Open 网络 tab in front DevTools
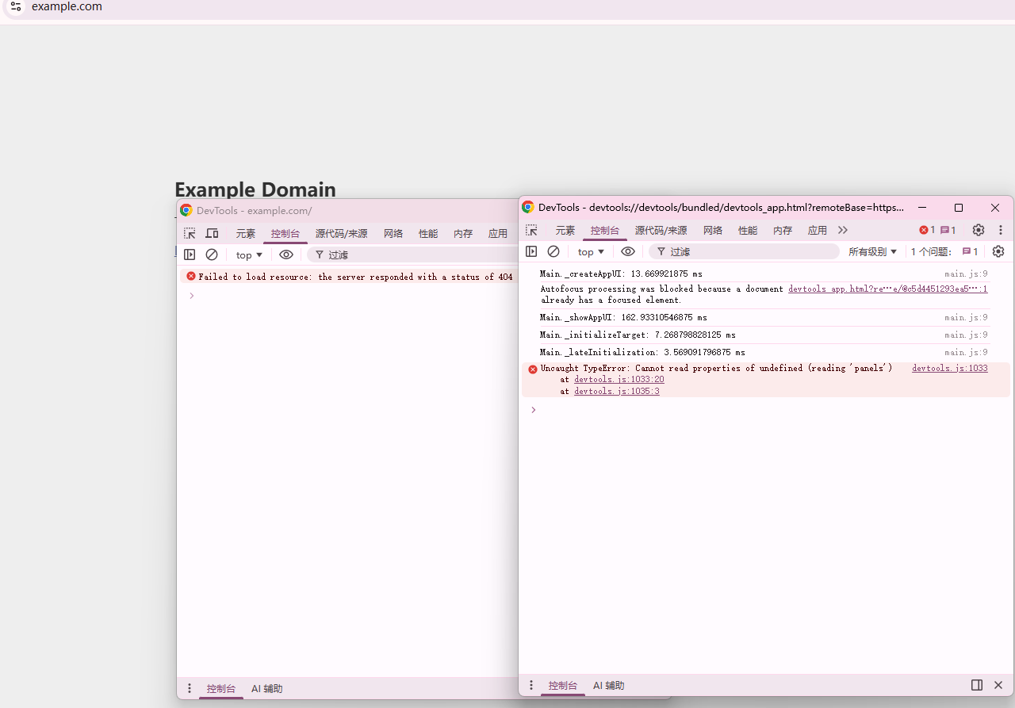The width and height of the screenshot is (1015, 708). (x=713, y=230)
